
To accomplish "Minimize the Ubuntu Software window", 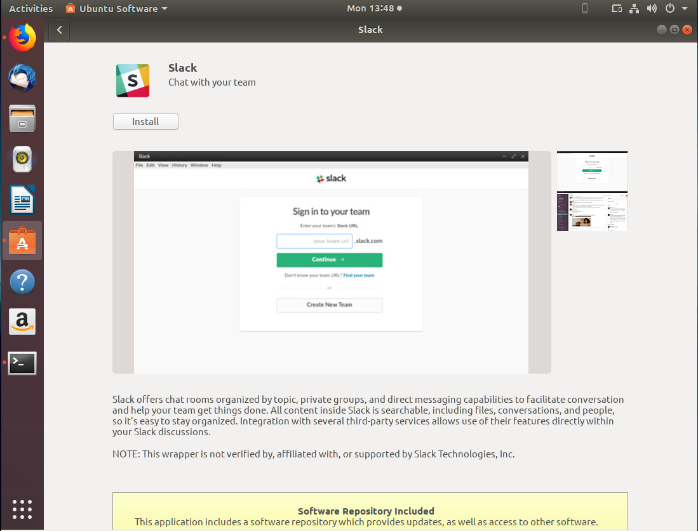I will tap(662, 30).
